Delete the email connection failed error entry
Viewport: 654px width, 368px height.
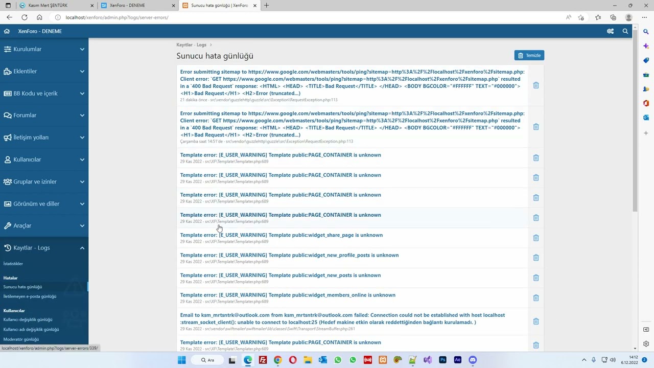click(x=536, y=321)
